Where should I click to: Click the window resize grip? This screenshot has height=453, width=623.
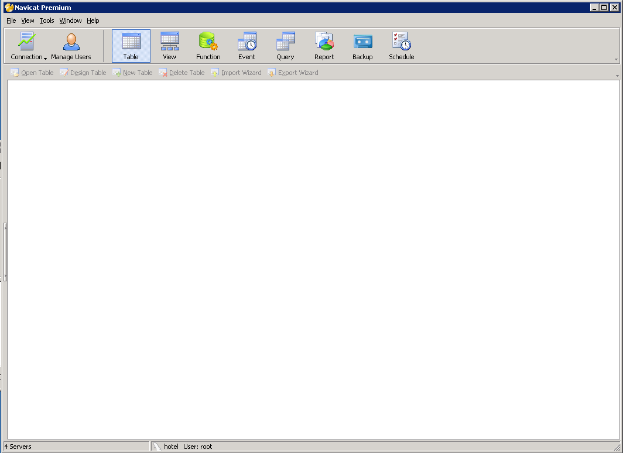[617, 447]
